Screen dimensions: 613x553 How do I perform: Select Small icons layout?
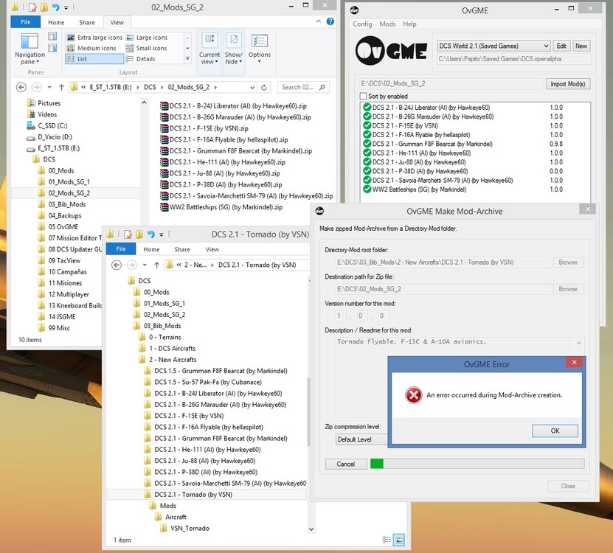click(146, 48)
